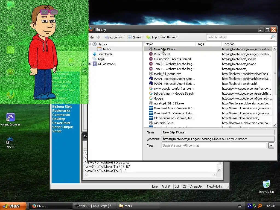Switch to chars folder taskbar button

(138, 206)
